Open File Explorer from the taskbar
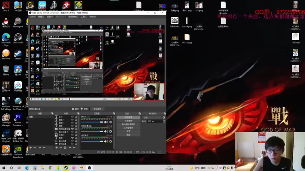This screenshot has width=305, height=171. coord(43,168)
